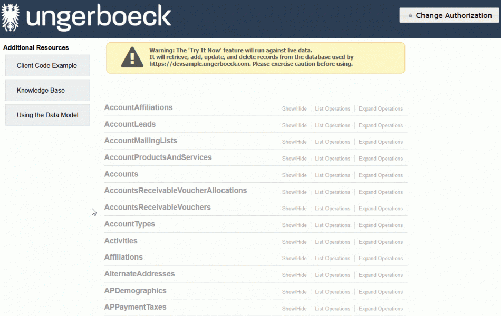Open Using the Data Model page
Screen dimensions: 501x316
(47, 115)
